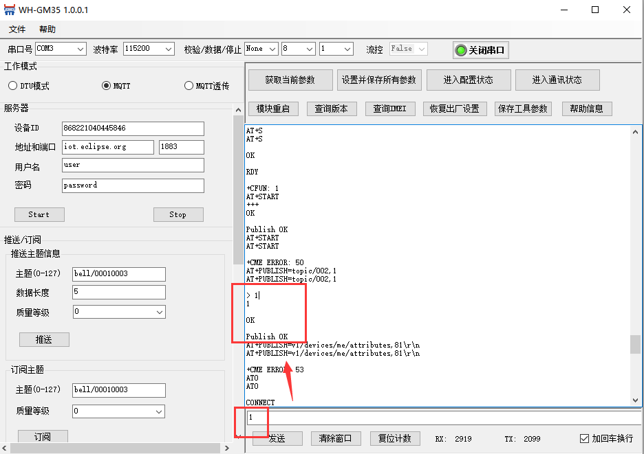Click 查询IMEI button
Image resolution: width=644 pixels, height=454 pixels.
coord(391,109)
